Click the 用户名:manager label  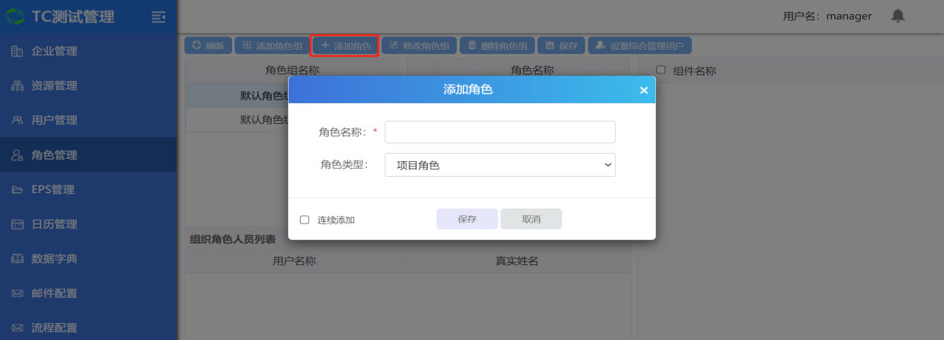[x=827, y=16]
